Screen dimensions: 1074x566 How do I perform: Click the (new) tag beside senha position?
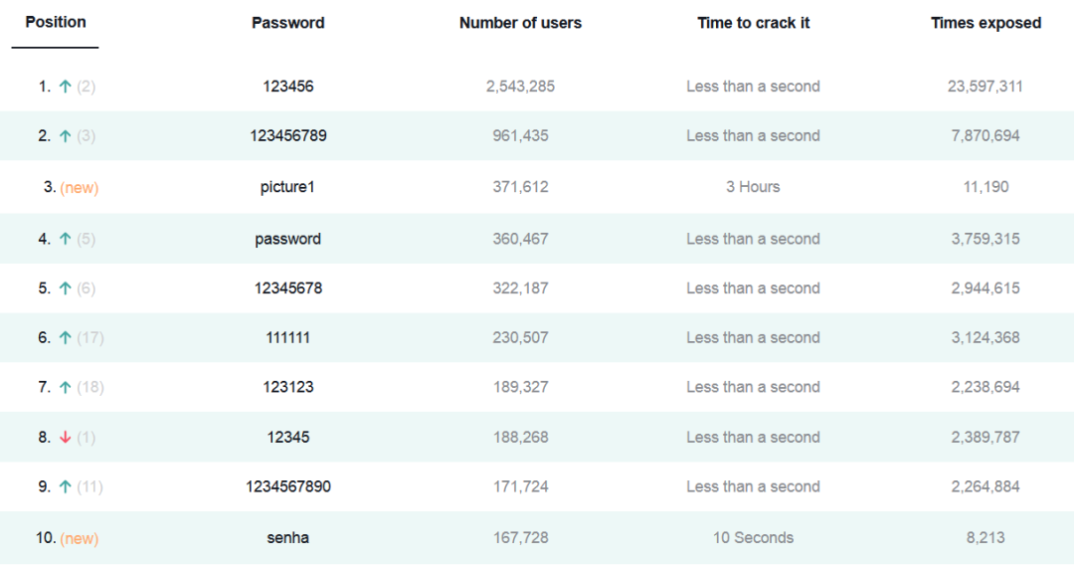[80, 538]
